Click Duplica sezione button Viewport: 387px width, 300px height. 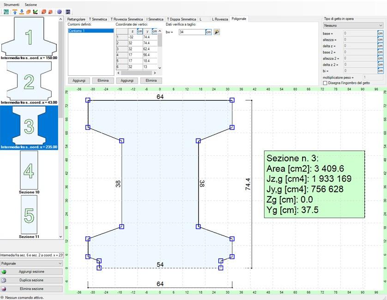tap(31, 280)
